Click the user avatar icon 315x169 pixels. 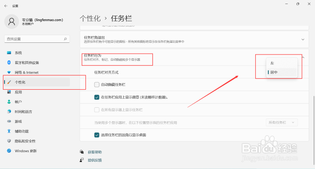pyautogui.click(x=11, y=22)
